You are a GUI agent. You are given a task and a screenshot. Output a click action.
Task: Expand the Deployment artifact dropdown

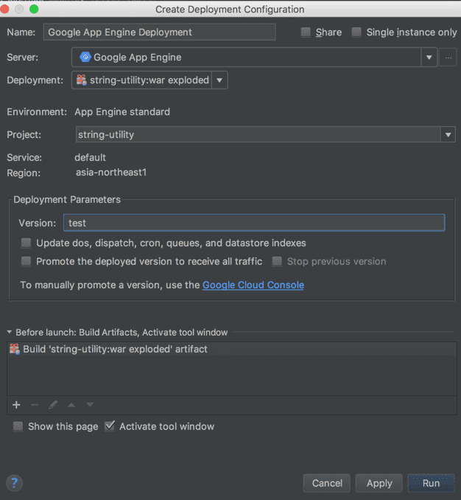click(x=219, y=80)
